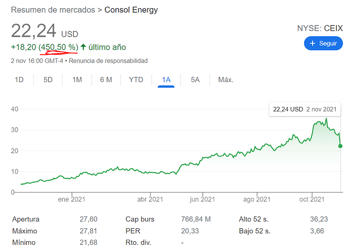357x251 pixels.
Task: Click the Cap burs label
Action: 140,219
